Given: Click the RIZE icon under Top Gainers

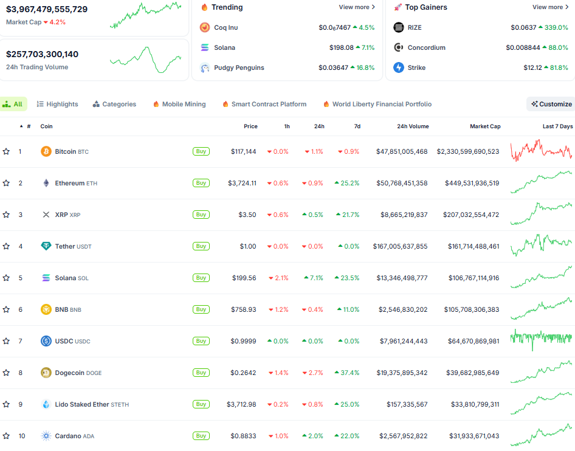Looking at the screenshot, I should (x=399, y=27).
